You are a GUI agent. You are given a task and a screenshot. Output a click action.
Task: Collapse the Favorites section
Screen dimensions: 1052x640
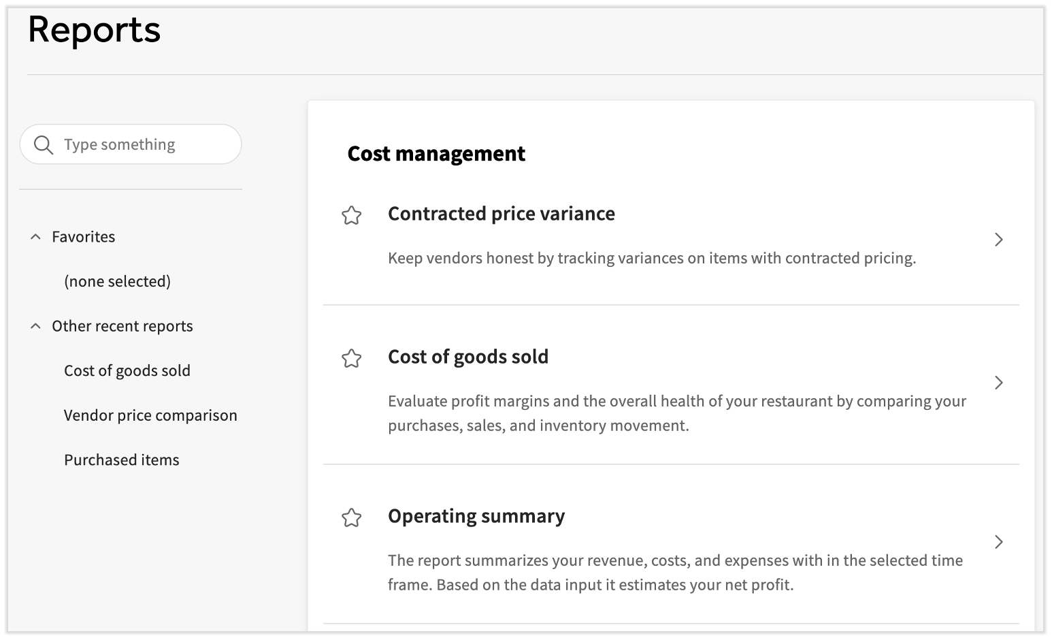click(x=36, y=236)
